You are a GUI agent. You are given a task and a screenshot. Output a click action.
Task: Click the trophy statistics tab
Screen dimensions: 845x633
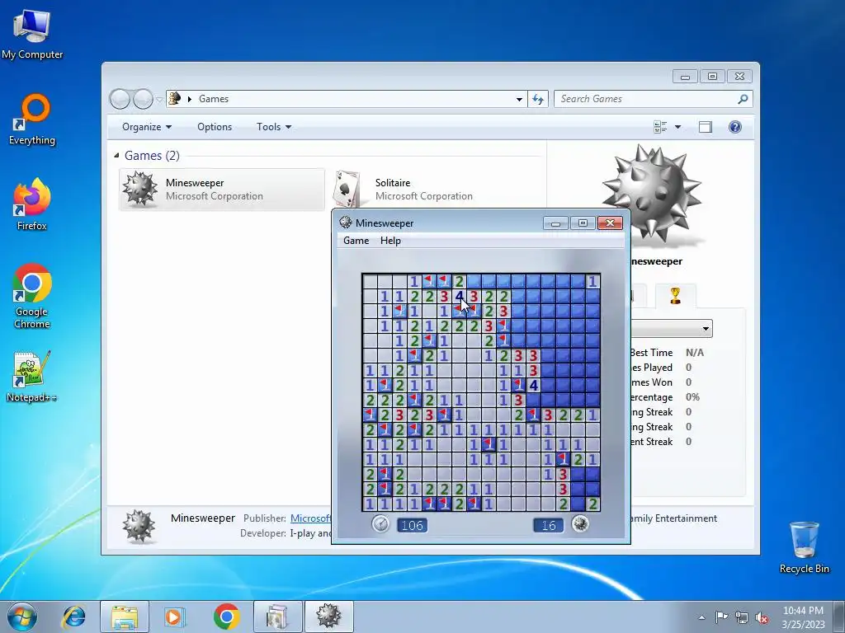pos(675,296)
